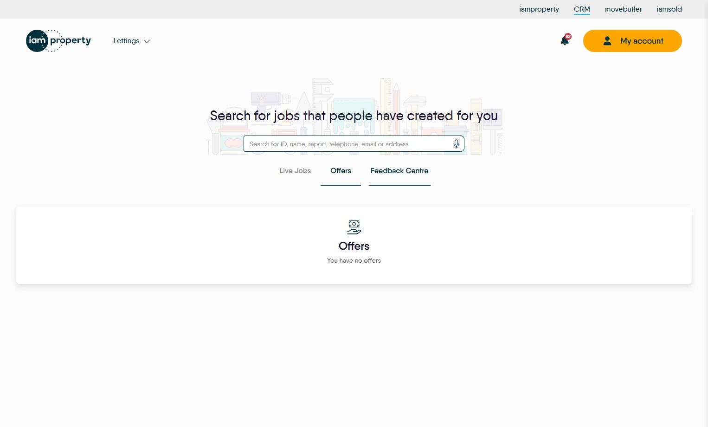Switch to the Live Jobs tab
This screenshot has width=708, height=427.
pyautogui.click(x=295, y=171)
